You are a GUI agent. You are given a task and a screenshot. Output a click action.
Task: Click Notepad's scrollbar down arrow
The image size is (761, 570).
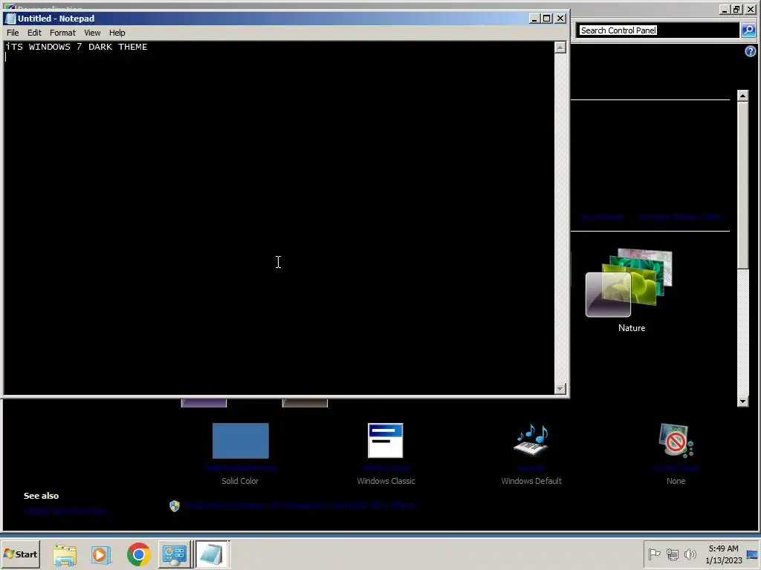[x=560, y=389]
